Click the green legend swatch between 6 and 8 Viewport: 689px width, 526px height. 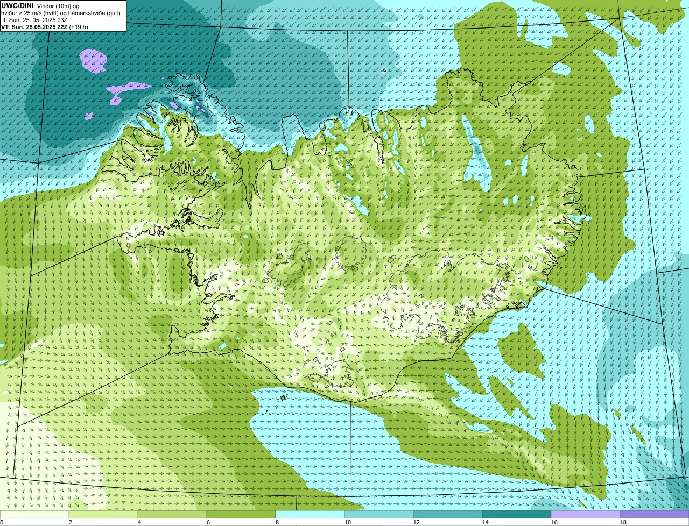(241, 514)
